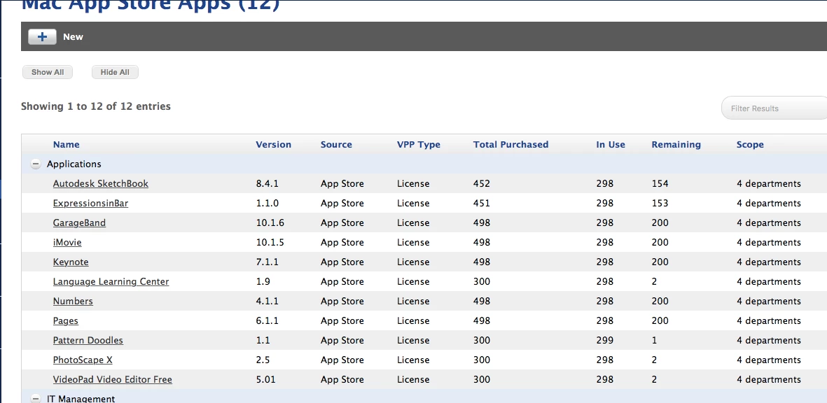Select version 10.1.6 for GarageBand
This screenshot has width=827, height=403.
[x=270, y=222]
